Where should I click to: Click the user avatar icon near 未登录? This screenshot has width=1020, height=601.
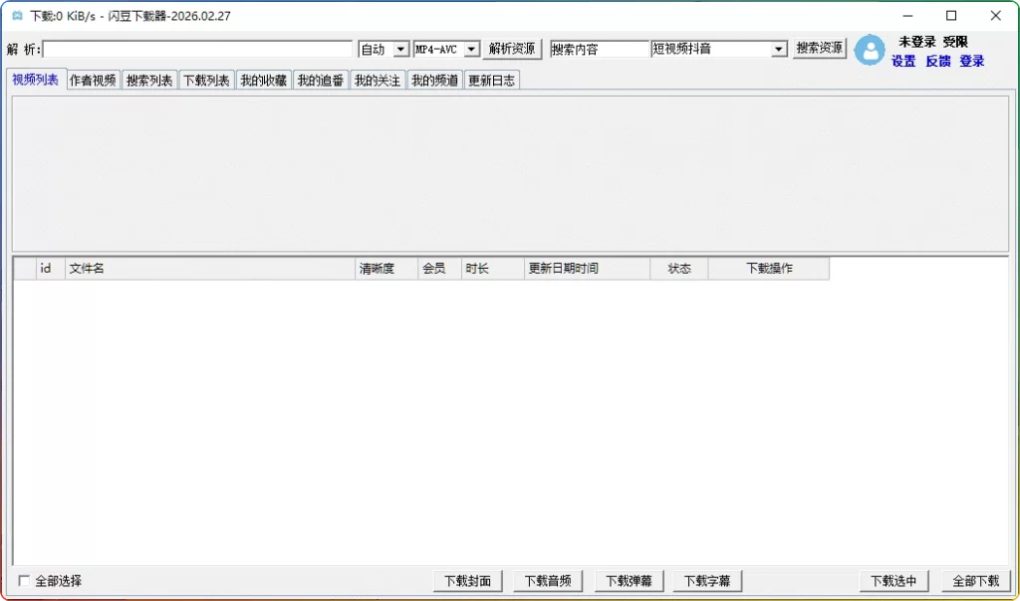870,51
